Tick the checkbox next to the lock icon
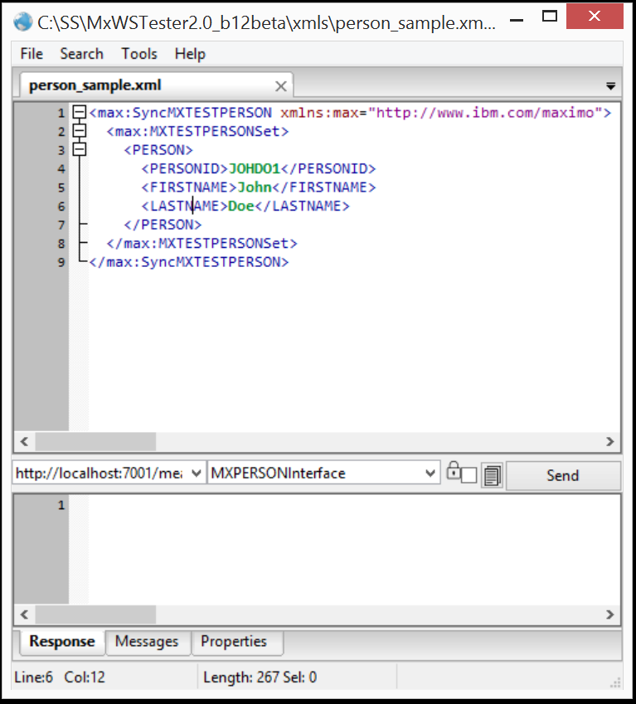 [x=469, y=475]
